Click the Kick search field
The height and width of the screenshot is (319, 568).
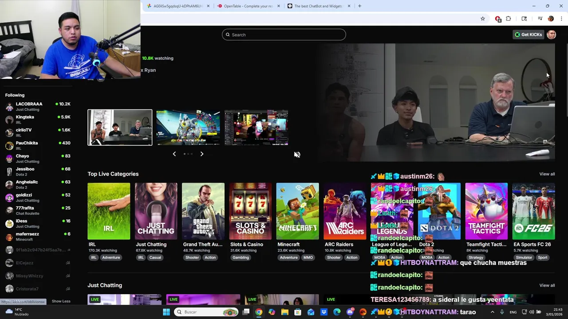pos(284,35)
